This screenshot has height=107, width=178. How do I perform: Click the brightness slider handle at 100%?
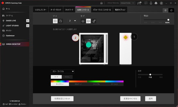click(168, 20)
